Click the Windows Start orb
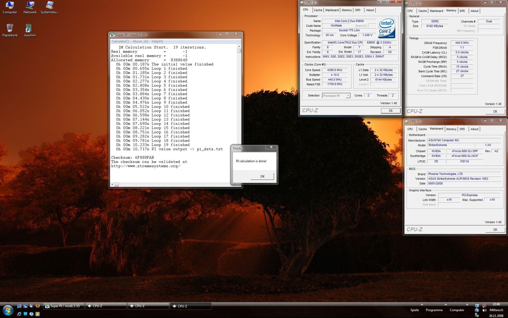Screen dimensions: 508x318 point(8,310)
